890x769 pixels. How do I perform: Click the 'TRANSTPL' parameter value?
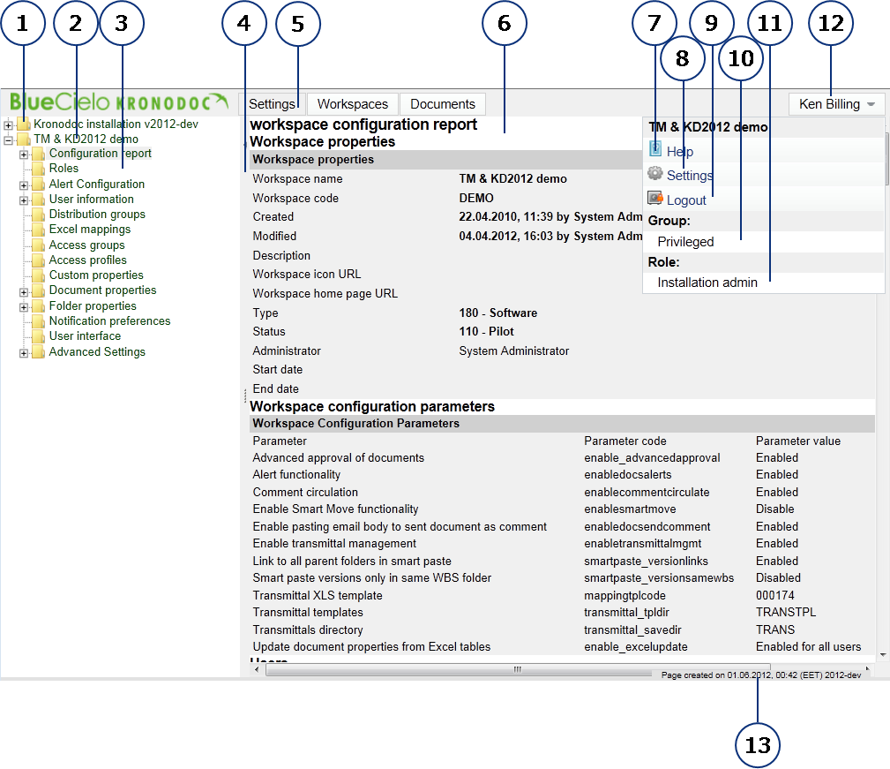[x=786, y=612]
